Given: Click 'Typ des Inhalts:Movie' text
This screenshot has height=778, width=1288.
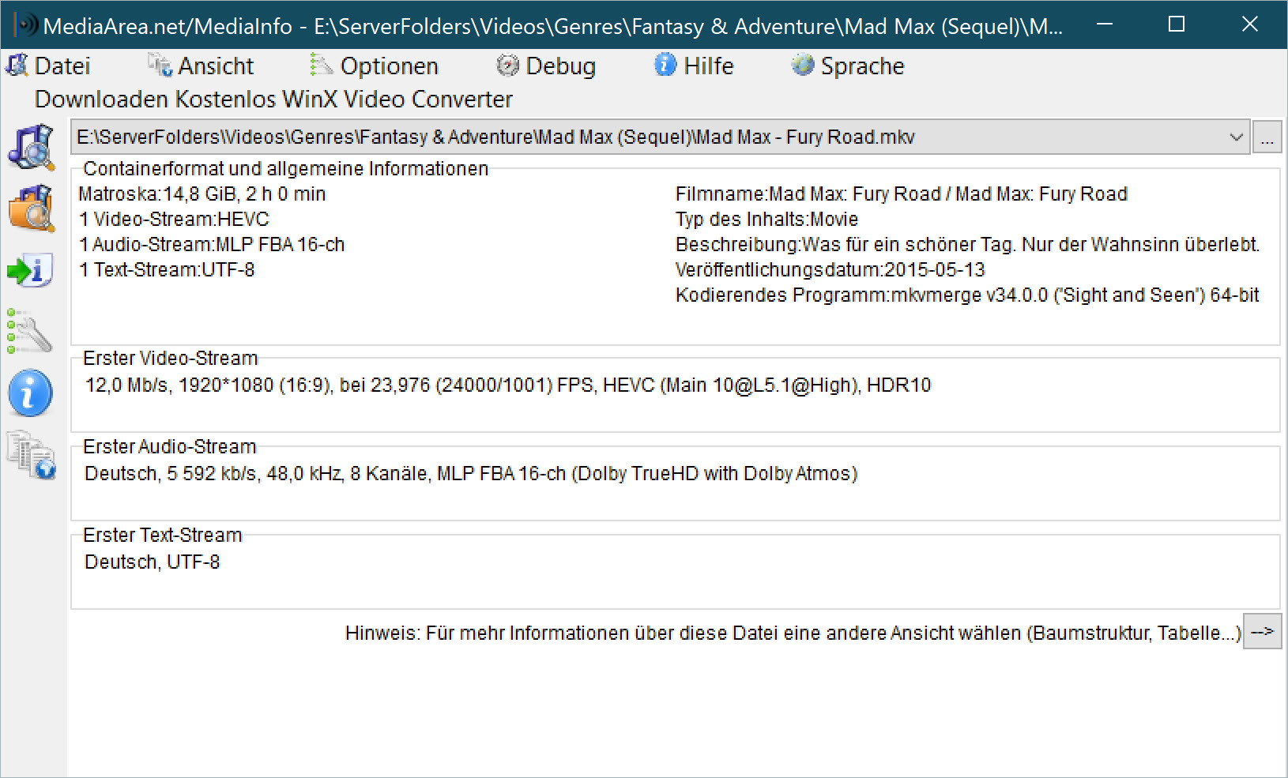Looking at the screenshot, I should pyautogui.click(x=766, y=220).
